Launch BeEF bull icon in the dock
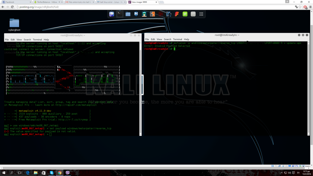Image resolution: width=313 pixels, height=176 pixels. pos(169,14)
